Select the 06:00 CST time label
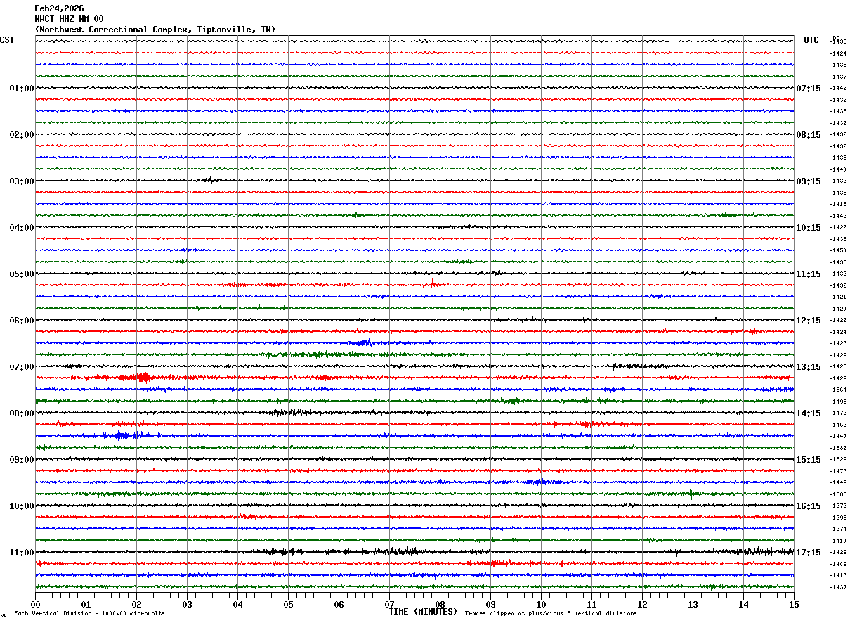Screen dimensions: 850x623 click(22, 321)
